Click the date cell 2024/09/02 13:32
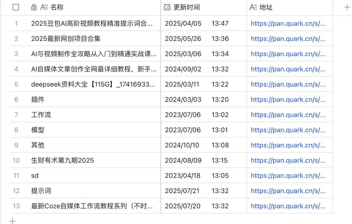The height and width of the screenshot is (224, 352). tap(203, 69)
